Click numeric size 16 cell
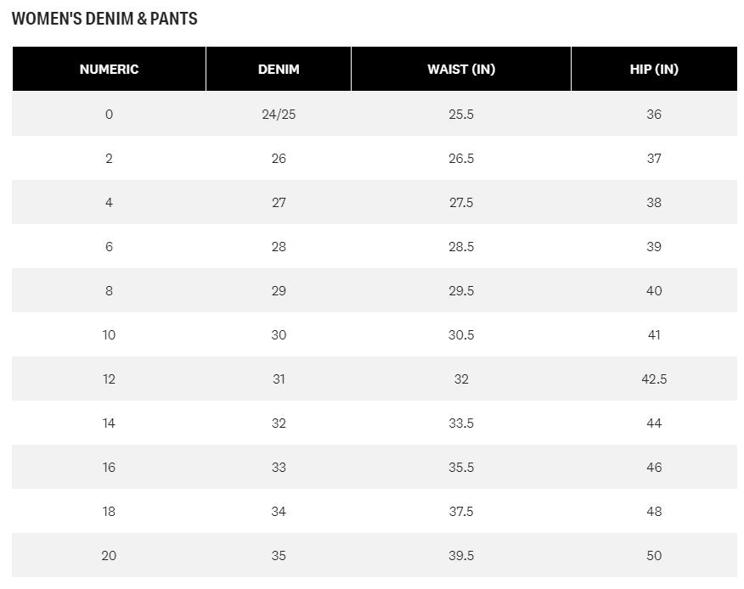 click(109, 468)
